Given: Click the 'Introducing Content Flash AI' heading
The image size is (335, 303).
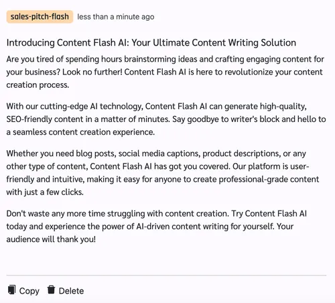Looking at the screenshot, I should [x=151, y=42].
